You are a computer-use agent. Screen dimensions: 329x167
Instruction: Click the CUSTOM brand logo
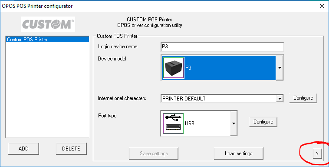click(x=48, y=24)
